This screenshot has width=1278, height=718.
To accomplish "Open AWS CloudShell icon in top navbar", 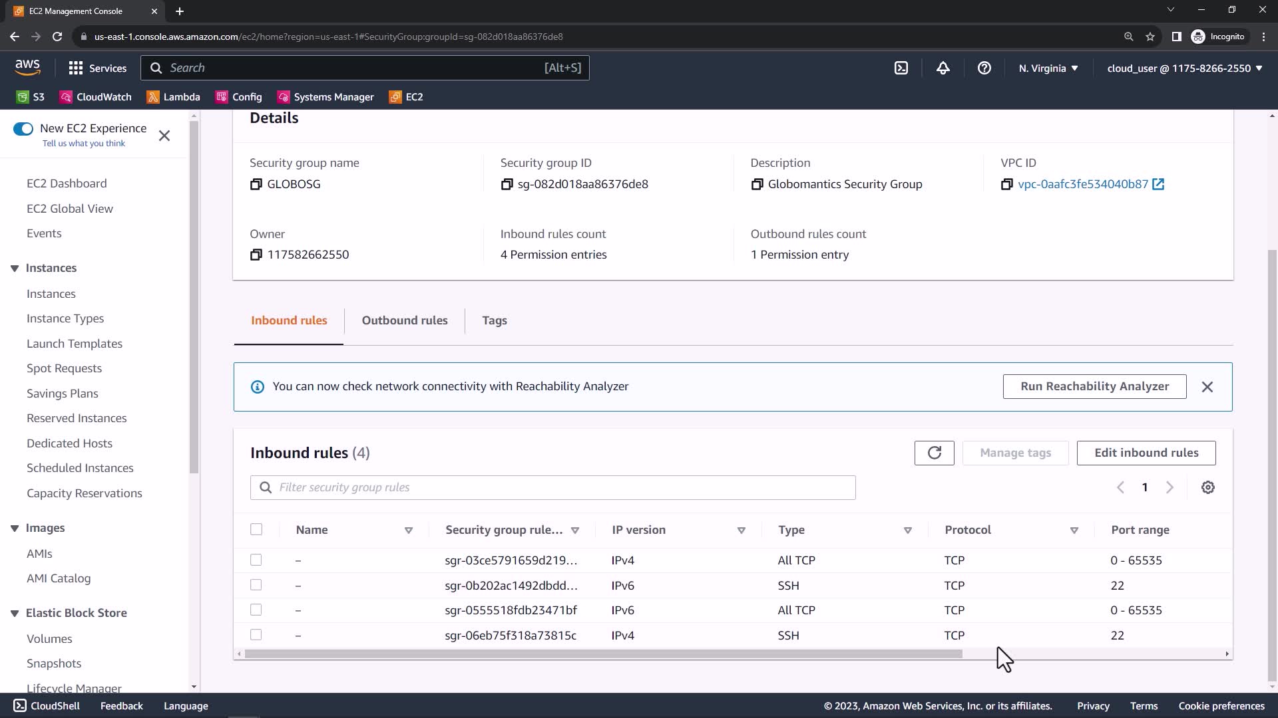I will 901,68.
